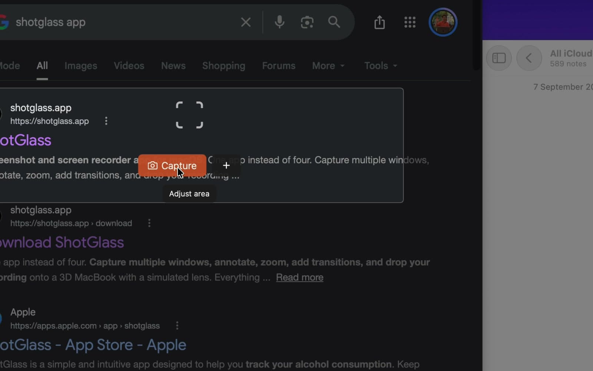Click the 'Apple' site name text
Viewport: 593px width, 371px height.
[x=23, y=312]
